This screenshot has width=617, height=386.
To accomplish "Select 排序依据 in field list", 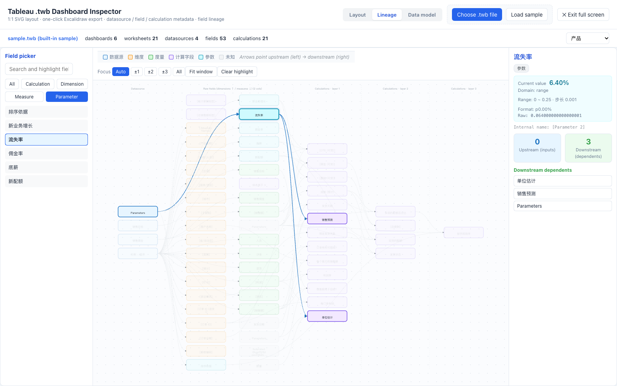I will pyautogui.click(x=46, y=112).
